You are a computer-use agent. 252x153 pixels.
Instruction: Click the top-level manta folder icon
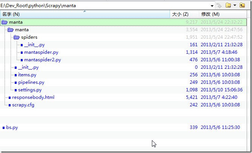click(x=5, y=22)
